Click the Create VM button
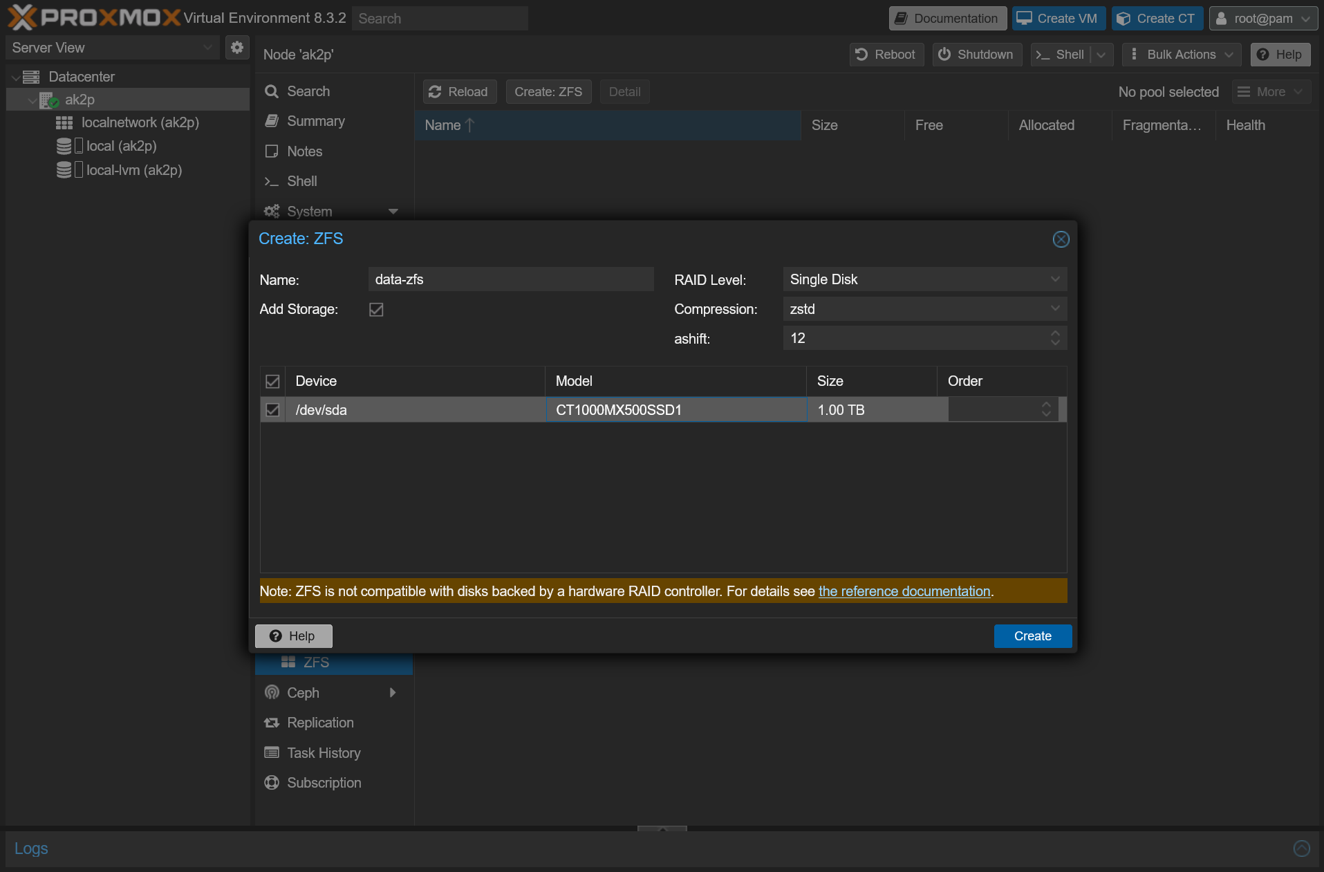The image size is (1324, 872). pos(1058,19)
